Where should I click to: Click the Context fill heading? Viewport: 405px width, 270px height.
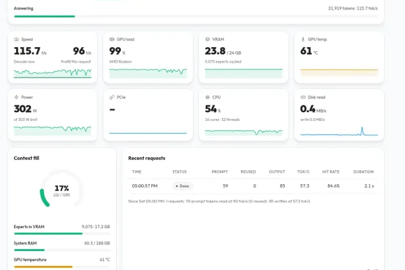(x=26, y=158)
